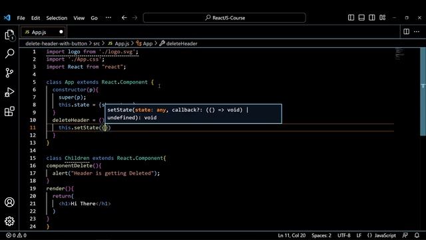Image resolution: width=426 pixels, height=240 pixels.
Task: Open the Edit menu
Action: pos(35,18)
